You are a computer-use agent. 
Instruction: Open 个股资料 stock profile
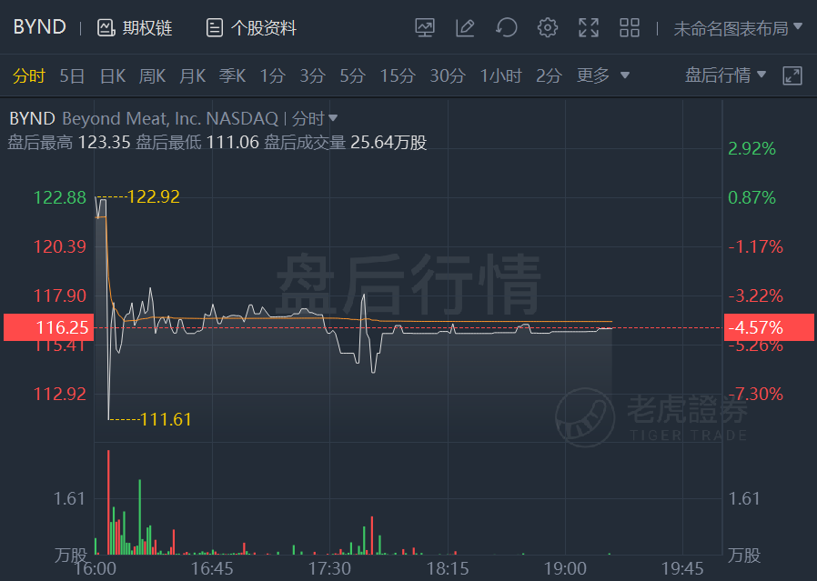tap(251, 27)
